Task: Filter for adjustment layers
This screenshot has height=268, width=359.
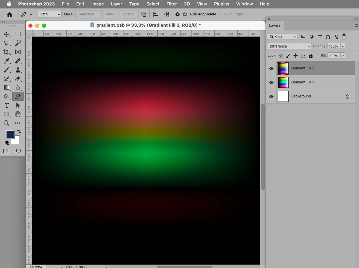Action: coord(311,37)
